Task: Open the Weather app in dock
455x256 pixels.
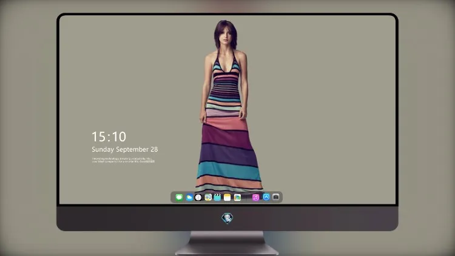Action: click(x=189, y=197)
